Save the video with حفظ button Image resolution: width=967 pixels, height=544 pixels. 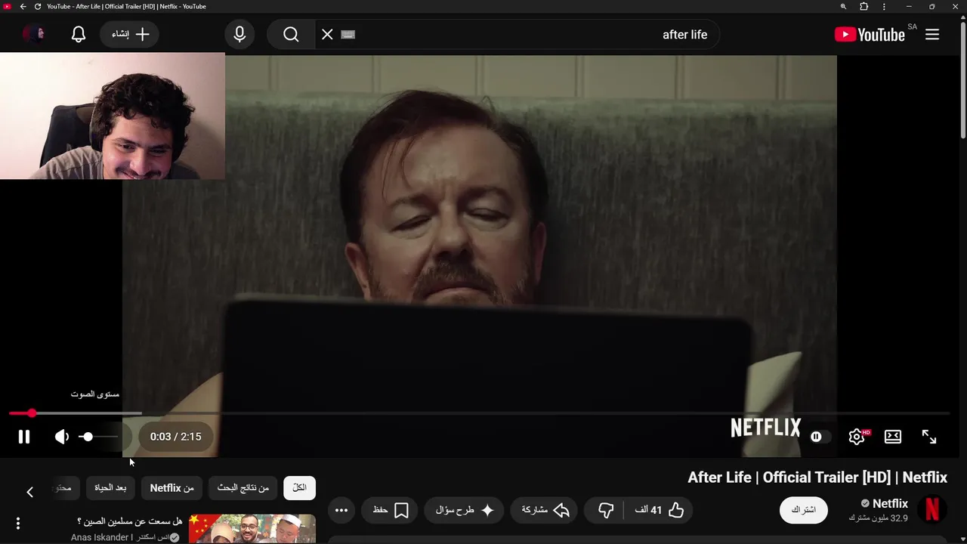tap(391, 510)
